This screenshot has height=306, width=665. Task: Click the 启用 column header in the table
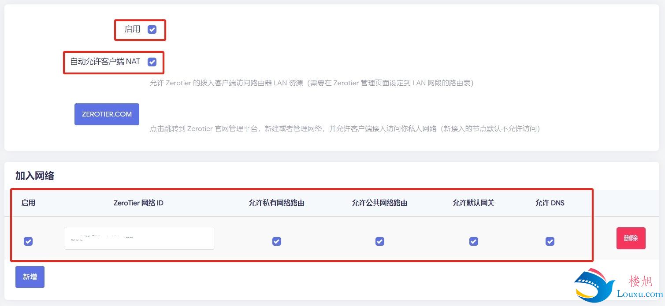tap(28, 203)
